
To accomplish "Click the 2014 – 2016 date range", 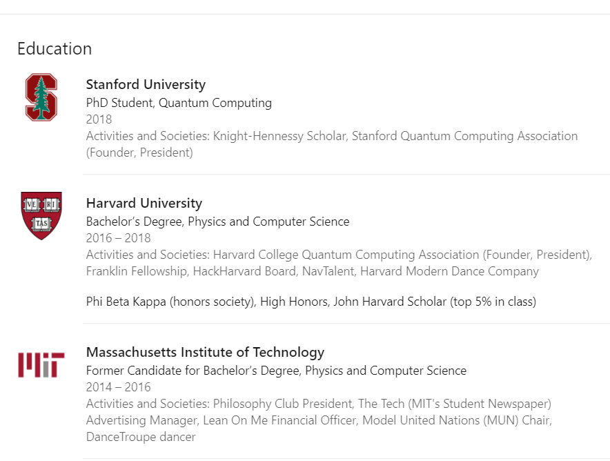I will [118, 386].
